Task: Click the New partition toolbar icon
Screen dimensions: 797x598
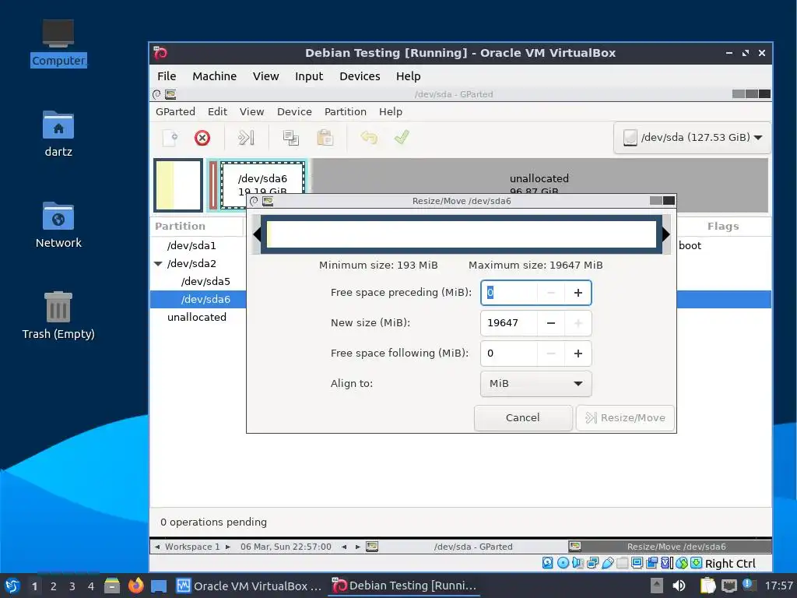Action: [x=170, y=138]
